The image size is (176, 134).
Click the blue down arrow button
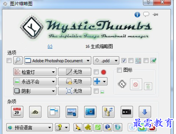point(145,112)
